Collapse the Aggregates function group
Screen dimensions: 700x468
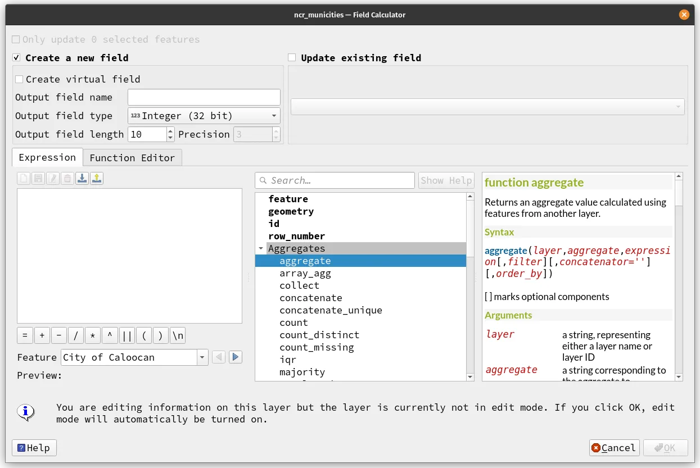tap(260, 248)
